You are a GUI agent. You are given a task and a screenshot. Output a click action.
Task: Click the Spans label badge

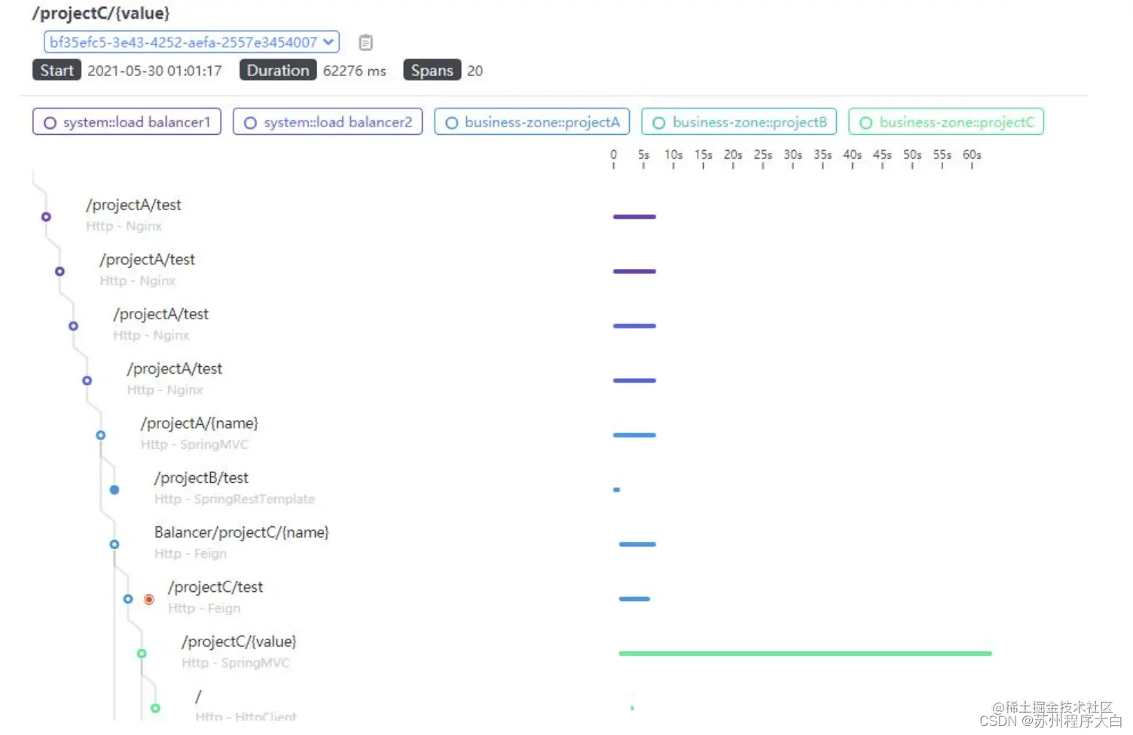tap(432, 70)
